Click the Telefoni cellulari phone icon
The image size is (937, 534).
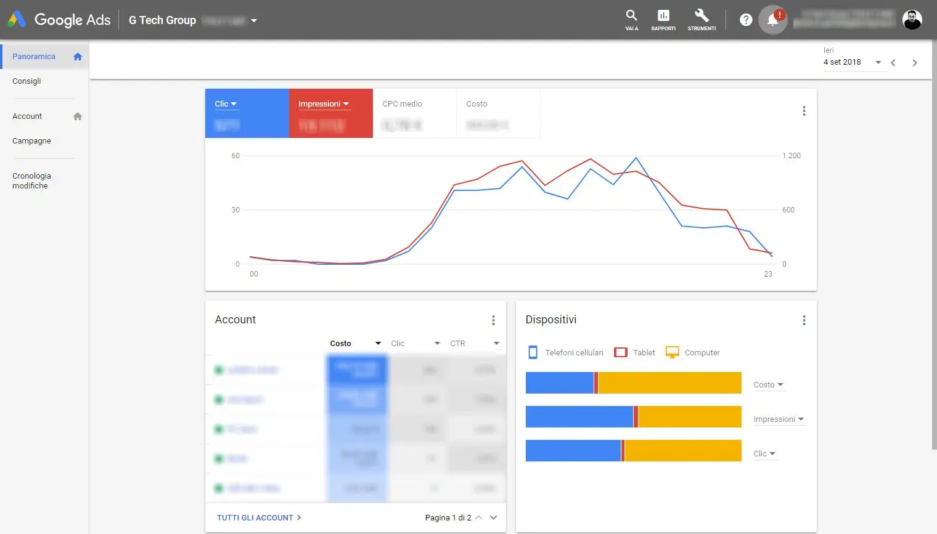pos(533,352)
